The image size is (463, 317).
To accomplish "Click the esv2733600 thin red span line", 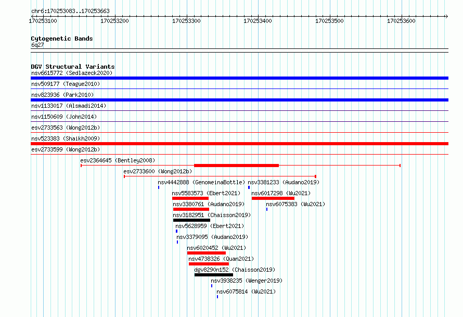I will [220, 176].
